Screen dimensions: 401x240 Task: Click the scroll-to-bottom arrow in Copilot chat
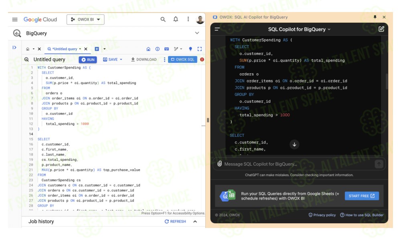[294, 145]
